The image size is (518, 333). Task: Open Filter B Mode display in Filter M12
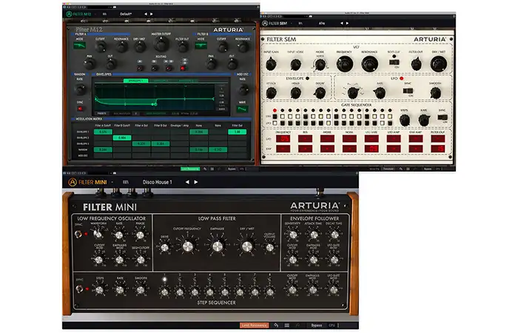point(201,46)
